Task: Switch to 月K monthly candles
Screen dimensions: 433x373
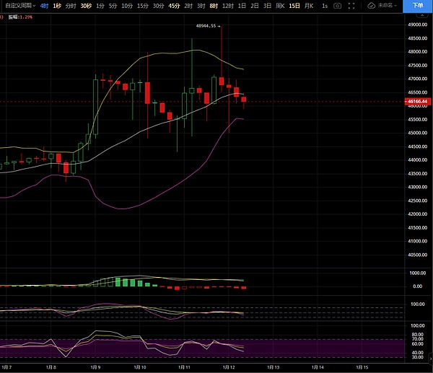Action: (x=310, y=5)
